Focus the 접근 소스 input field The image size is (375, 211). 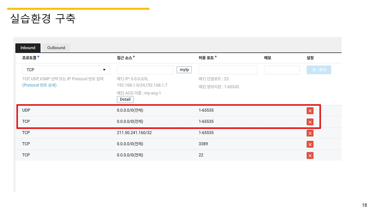[x=145, y=70]
